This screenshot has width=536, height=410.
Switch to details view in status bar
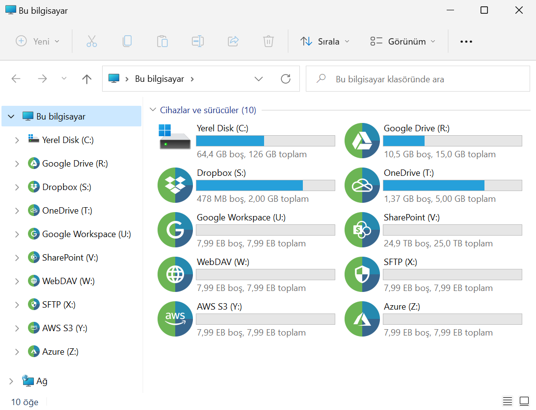pyautogui.click(x=508, y=401)
